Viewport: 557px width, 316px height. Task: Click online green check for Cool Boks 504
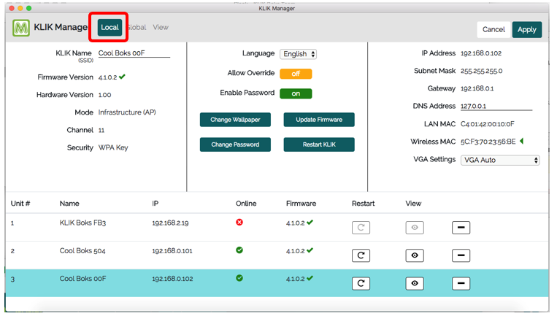239,250
